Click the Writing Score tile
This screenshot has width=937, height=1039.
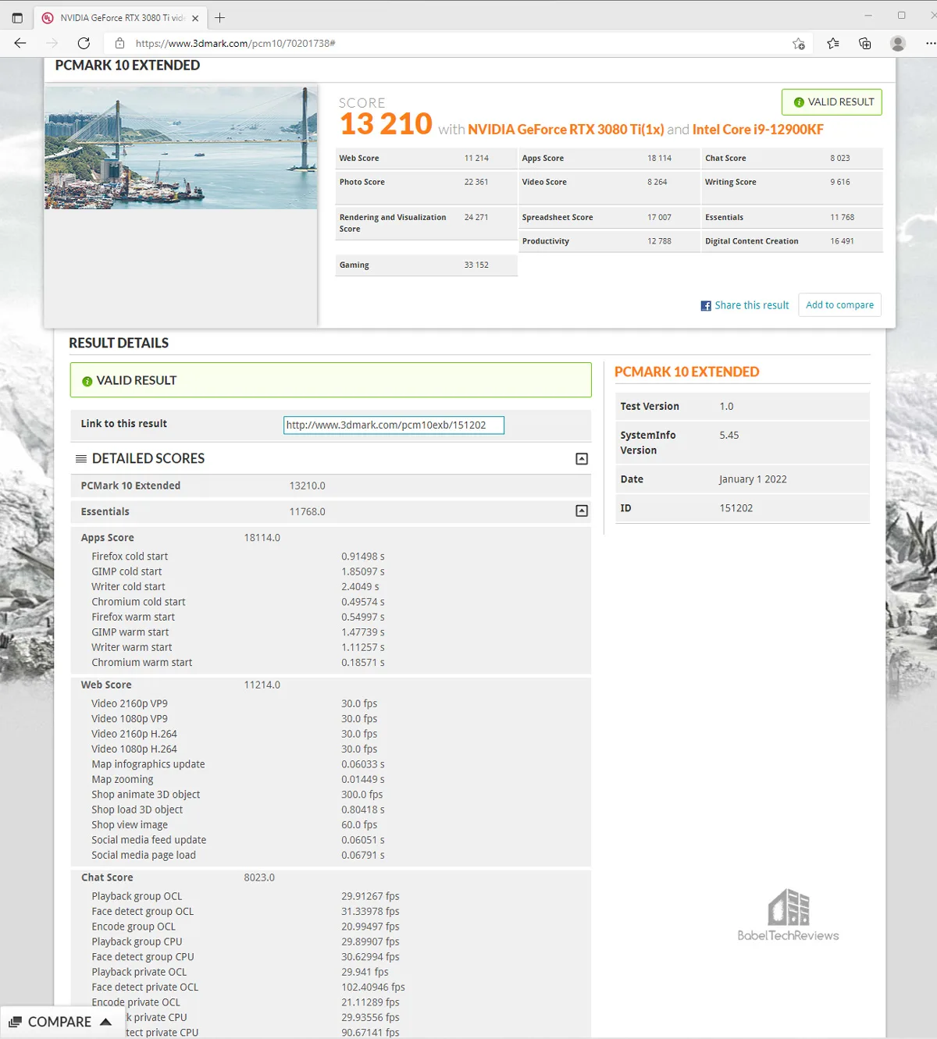point(792,188)
